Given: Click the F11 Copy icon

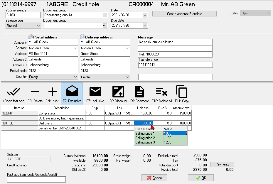Looking at the screenshot, I should tap(182, 92).
